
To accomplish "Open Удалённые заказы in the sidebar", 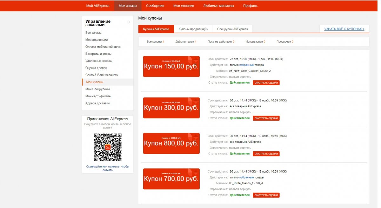I will (x=99, y=61).
